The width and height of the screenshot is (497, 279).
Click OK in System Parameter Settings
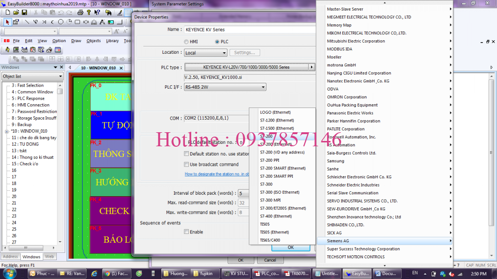coord(241,260)
